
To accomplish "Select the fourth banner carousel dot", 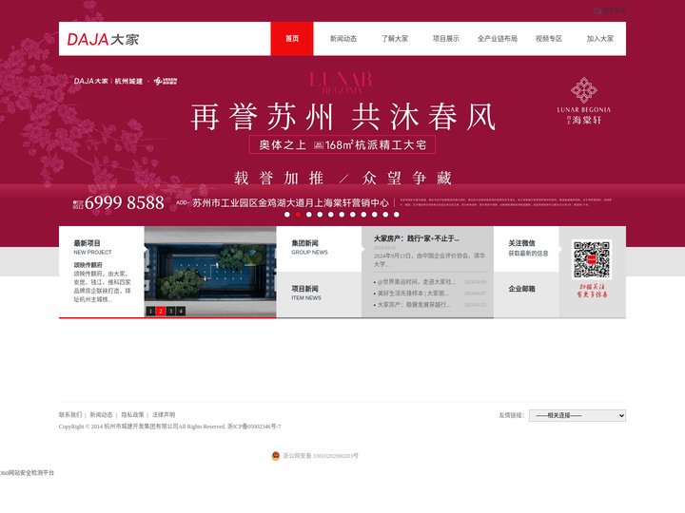I will (320, 215).
